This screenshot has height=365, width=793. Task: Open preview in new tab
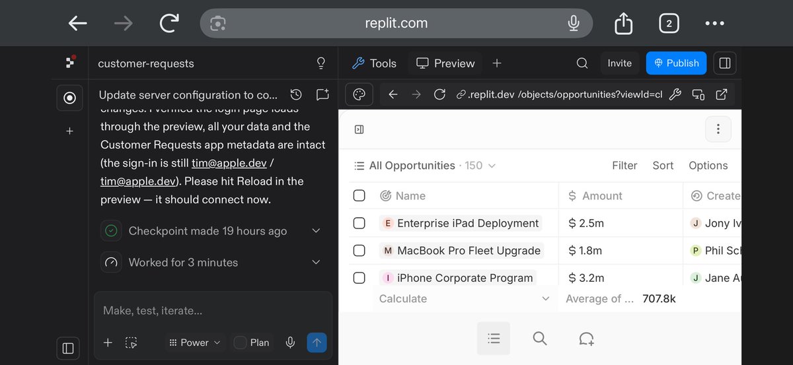point(722,94)
